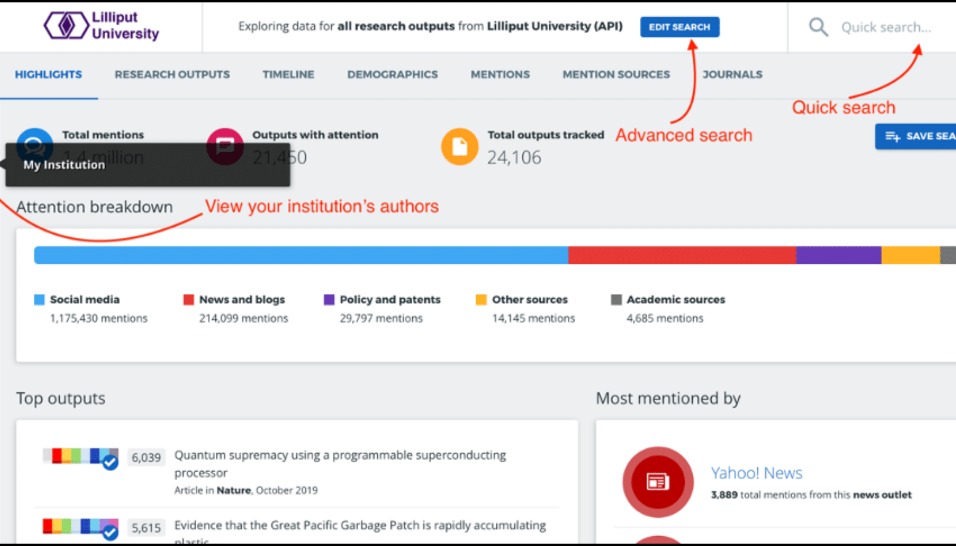Click the attention badge for Garbage Patch article
This screenshot has width=956, height=546.
coord(81,528)
